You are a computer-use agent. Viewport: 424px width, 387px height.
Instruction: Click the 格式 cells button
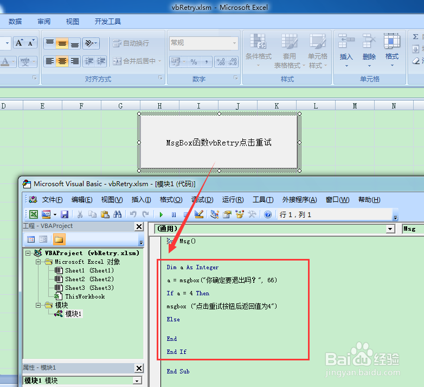tap(392, 51)
